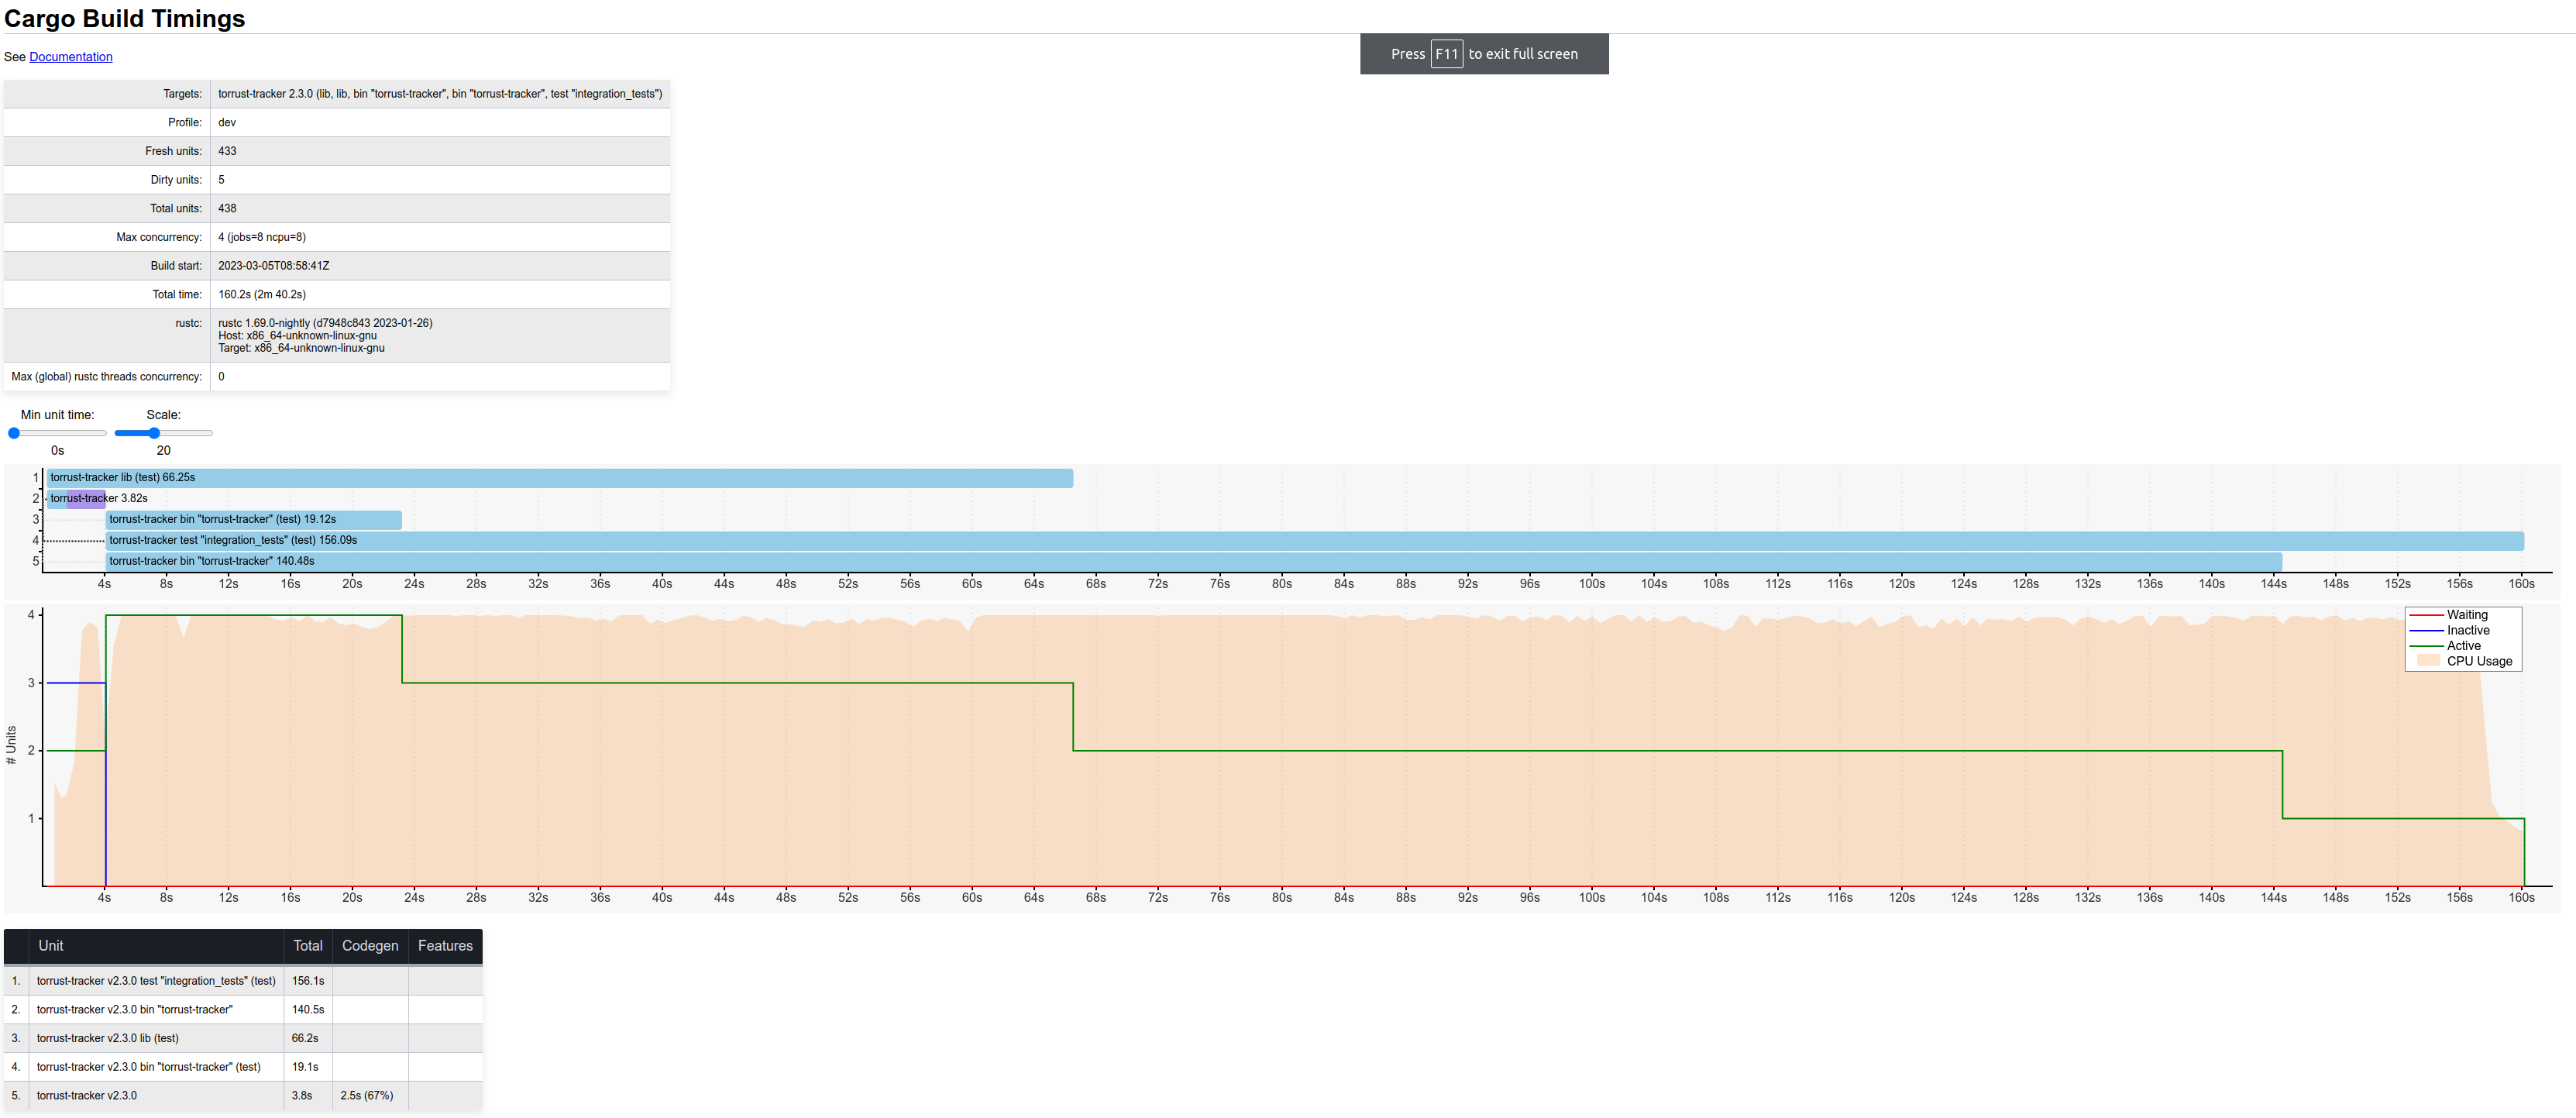Click the F11 key hint in the fullscreen notice
Screen dimensions: 2576x1118
1446,54
